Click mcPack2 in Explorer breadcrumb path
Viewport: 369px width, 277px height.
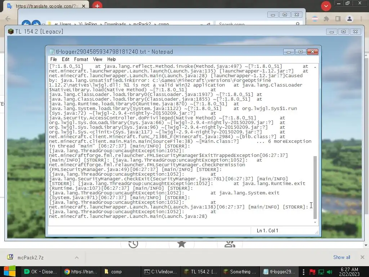click(142, 24)
